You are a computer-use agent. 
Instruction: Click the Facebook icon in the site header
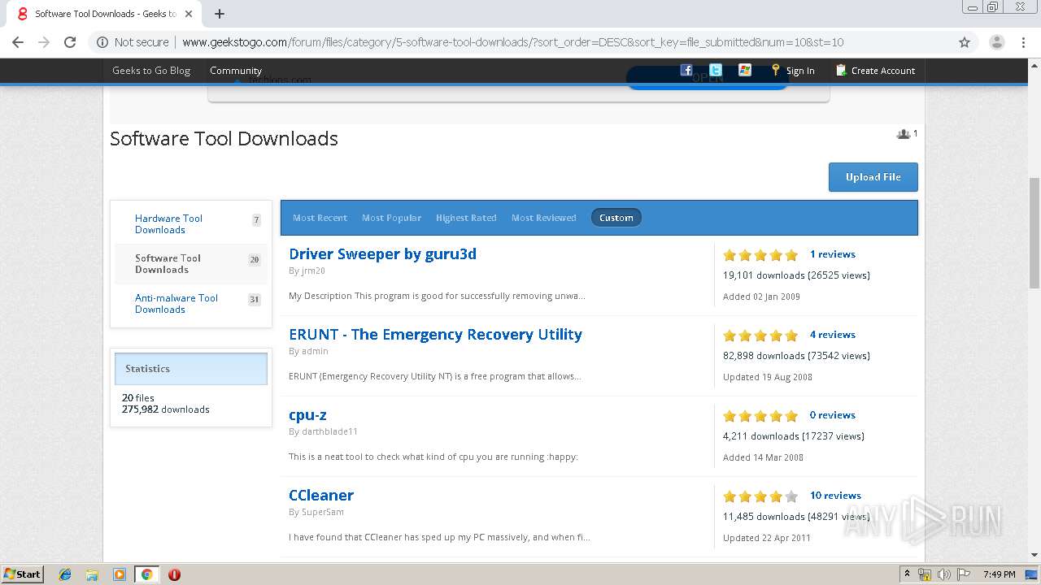tap(686, 70)
